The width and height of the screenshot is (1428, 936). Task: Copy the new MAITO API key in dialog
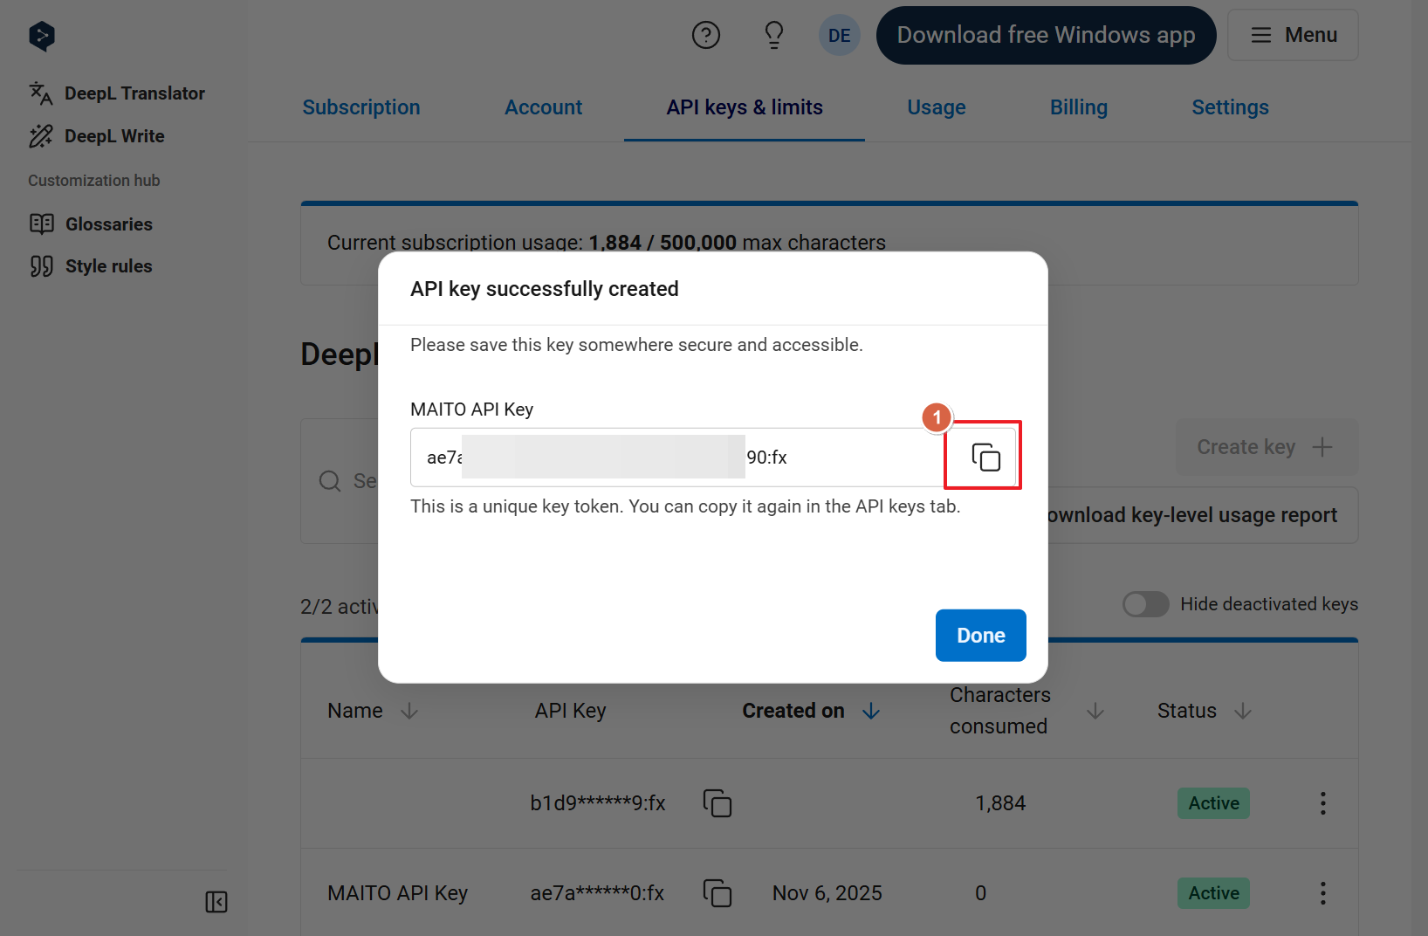tap(985, 457)
